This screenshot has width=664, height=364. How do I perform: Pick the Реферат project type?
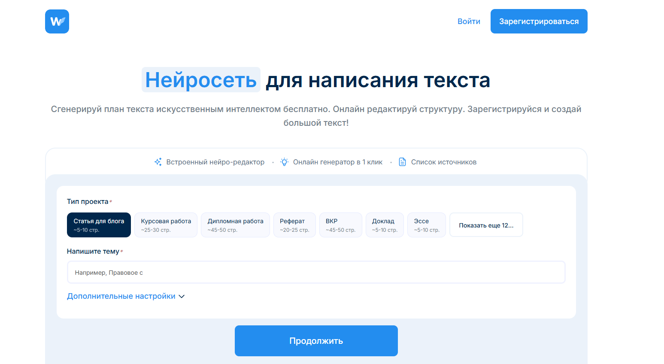point(294,225)
